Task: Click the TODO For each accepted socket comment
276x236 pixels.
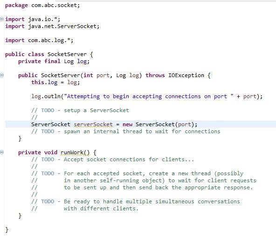Action: point(137,173)
